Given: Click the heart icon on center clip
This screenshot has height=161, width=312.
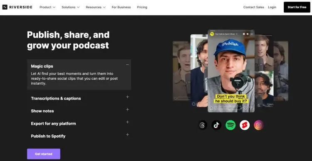Looking at the screenshot, I should click(x=245, y=108).
